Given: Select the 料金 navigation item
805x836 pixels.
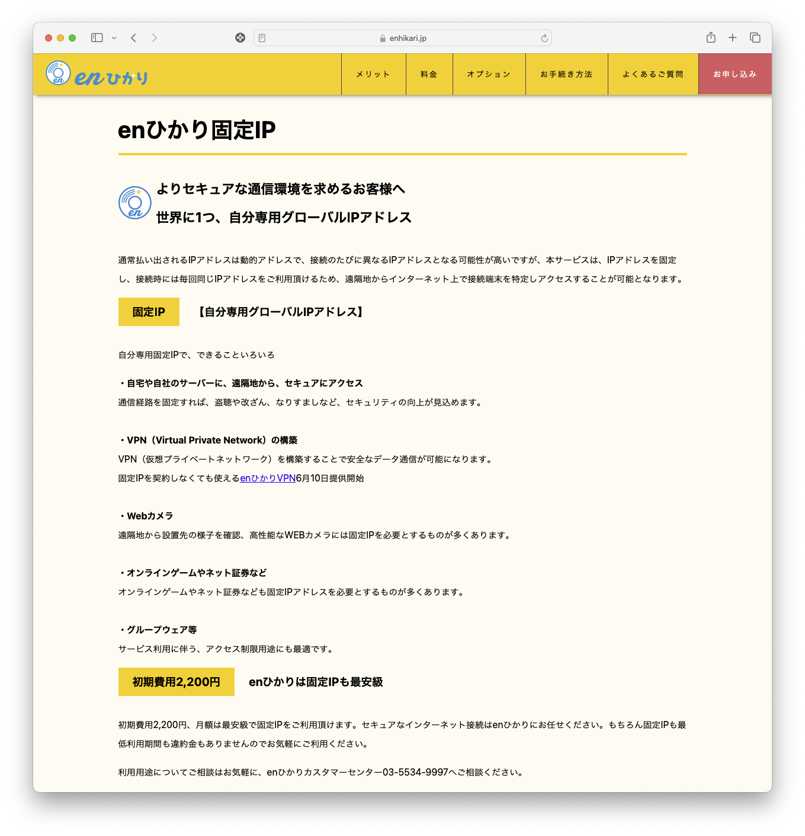Looking at the screenshot, I should click(429, 74).
